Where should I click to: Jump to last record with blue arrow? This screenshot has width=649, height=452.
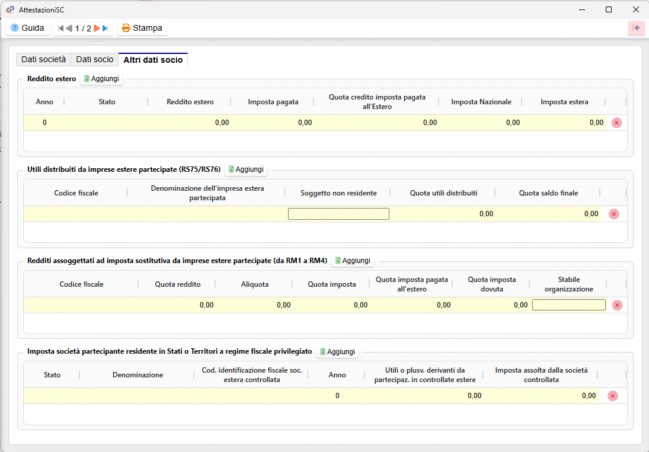[105, 28]
